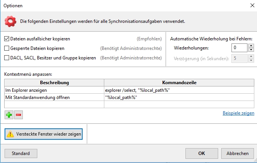Click the empty third-row description cell

tap(54, 104)
